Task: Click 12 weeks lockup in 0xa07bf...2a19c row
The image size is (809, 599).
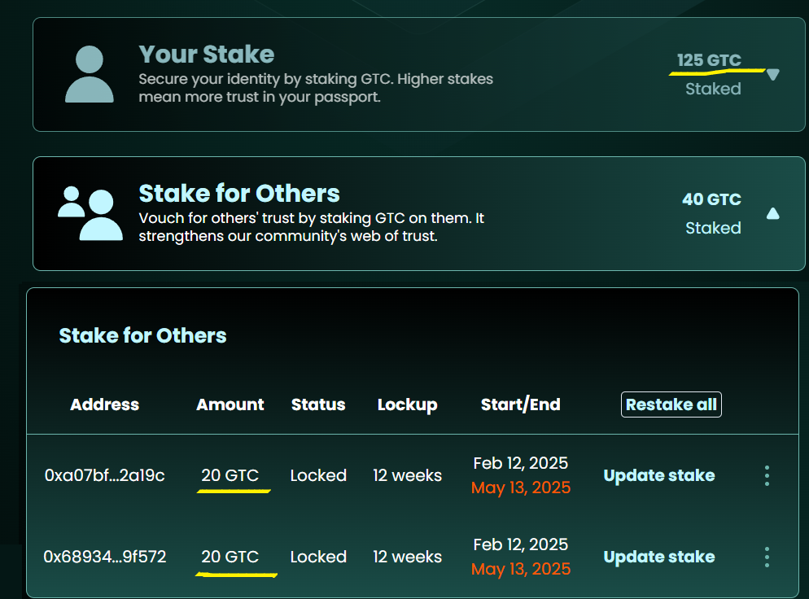Action: [x=408, y=475]
